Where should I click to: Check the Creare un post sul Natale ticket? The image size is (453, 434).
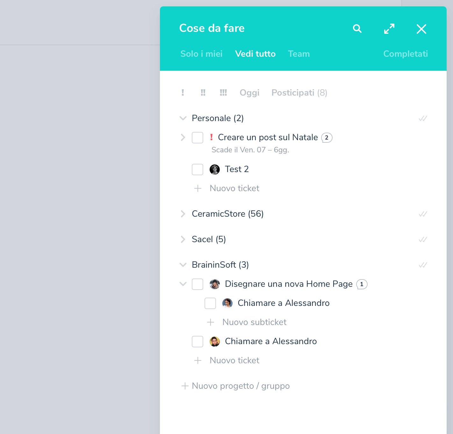pyautogui.click(x=198, y=138)
